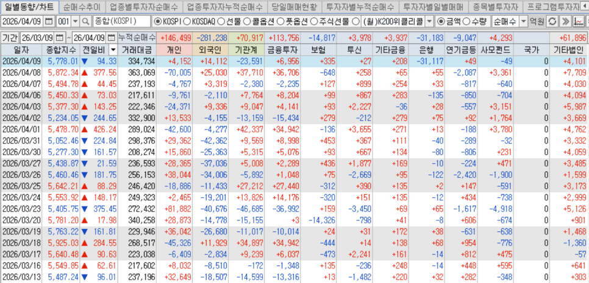Click the 2026/04/09 date input field
Image resolution: width=589 pixels, height=283 pixels.
23,21
